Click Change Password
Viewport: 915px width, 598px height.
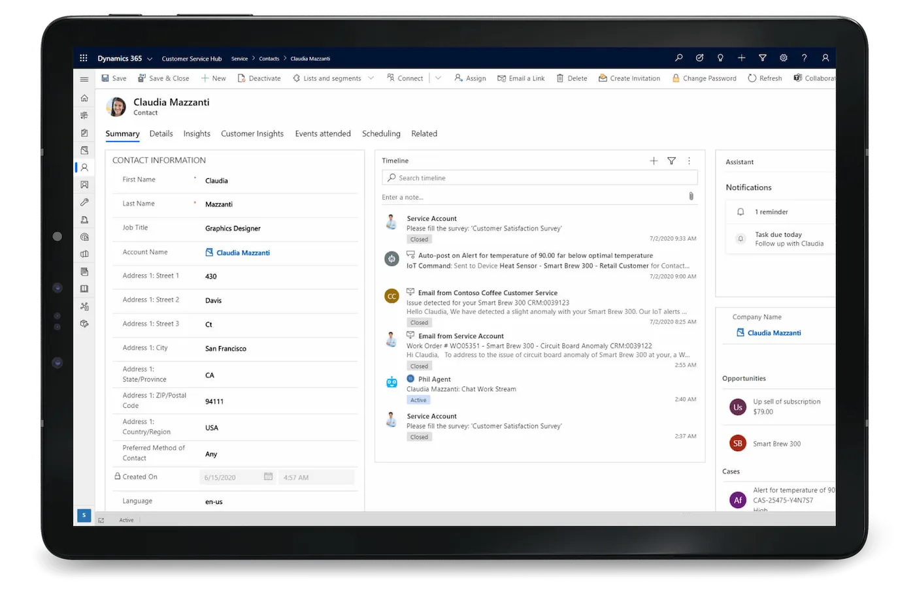tap(704, 78)
